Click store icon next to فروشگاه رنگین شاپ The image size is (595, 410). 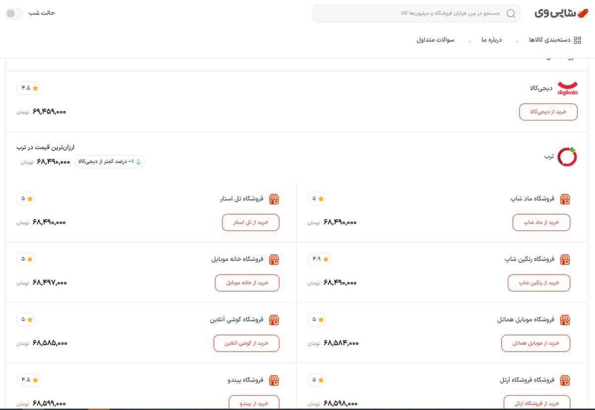tap(565, 259)
